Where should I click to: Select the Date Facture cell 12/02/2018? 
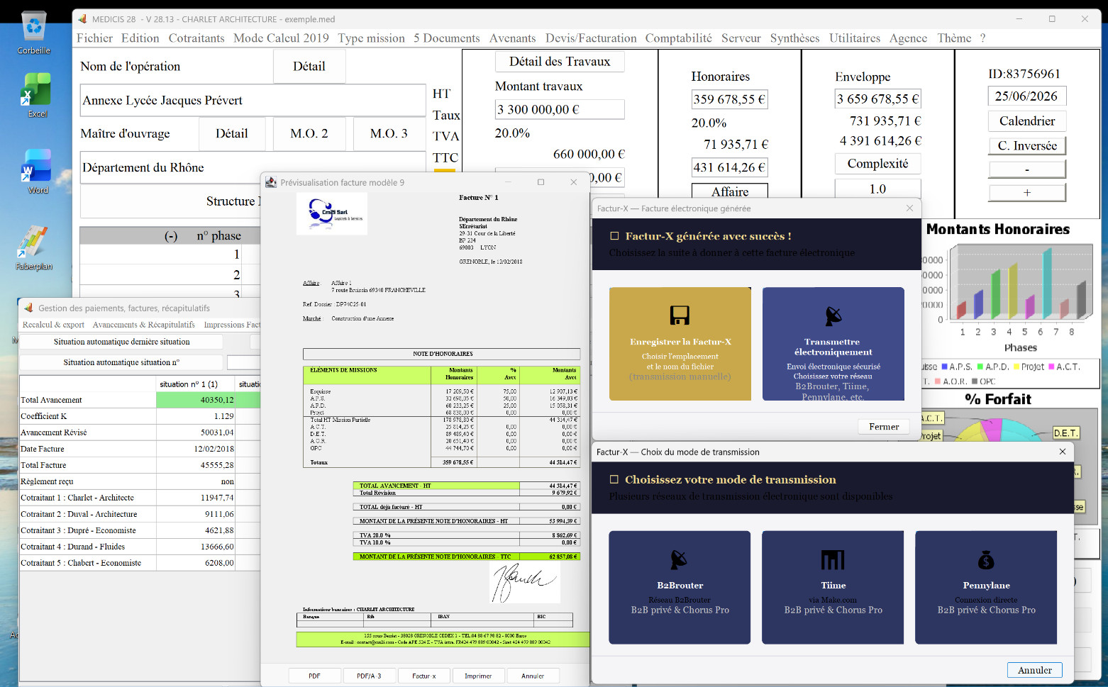click(x=196, y=449)
